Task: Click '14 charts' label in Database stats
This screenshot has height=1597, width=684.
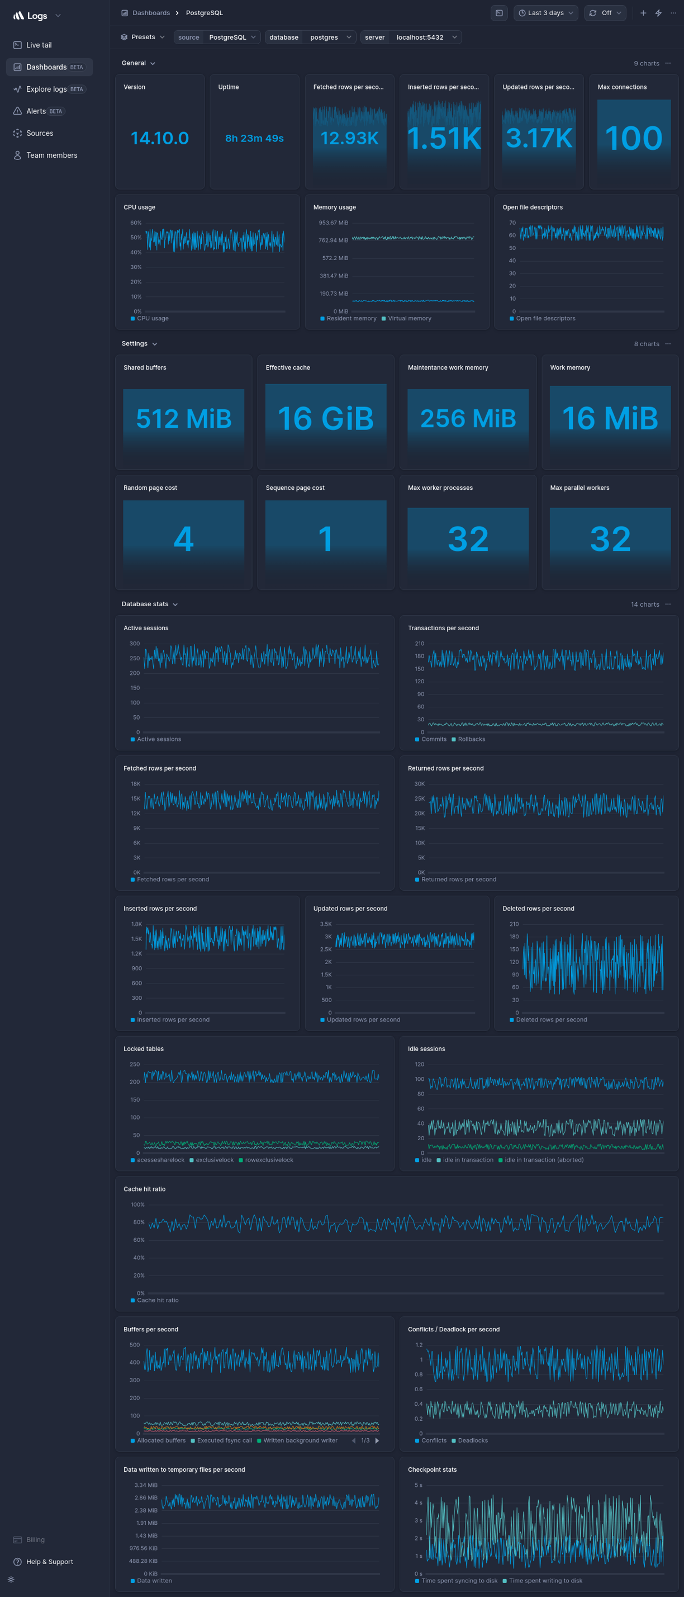Action: pyautogui.click(x=645, y=604)
